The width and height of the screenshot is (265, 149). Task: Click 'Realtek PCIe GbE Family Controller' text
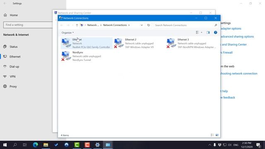tap(91, 47)
